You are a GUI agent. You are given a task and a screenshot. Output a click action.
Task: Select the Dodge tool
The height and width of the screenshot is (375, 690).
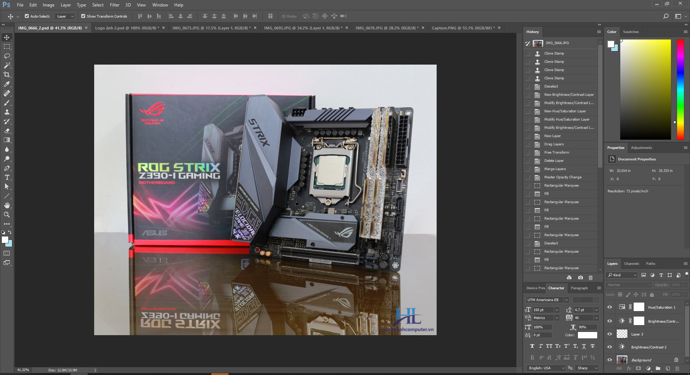[x=7, y=159]
